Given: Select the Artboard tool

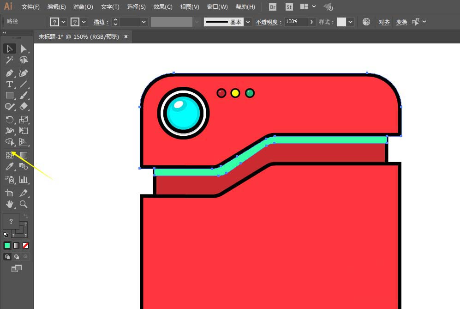Looking at the screenshot, I should [x=9, y=193].
